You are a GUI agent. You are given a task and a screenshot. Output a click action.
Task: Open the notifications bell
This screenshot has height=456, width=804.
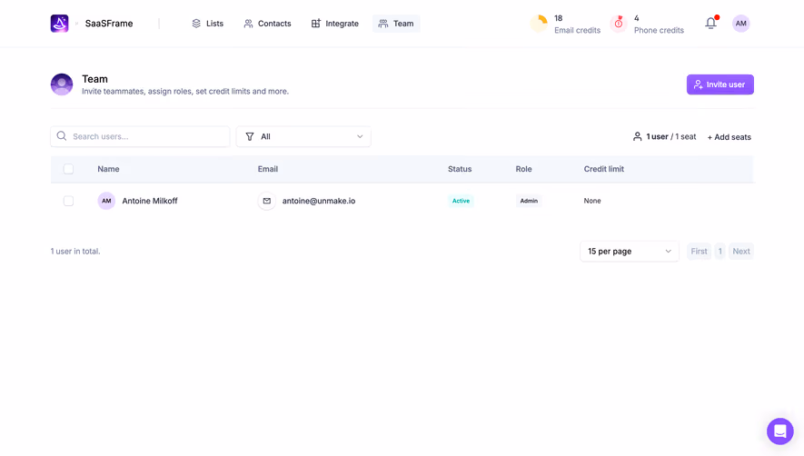pyautogui.click(x=710, y=23)
